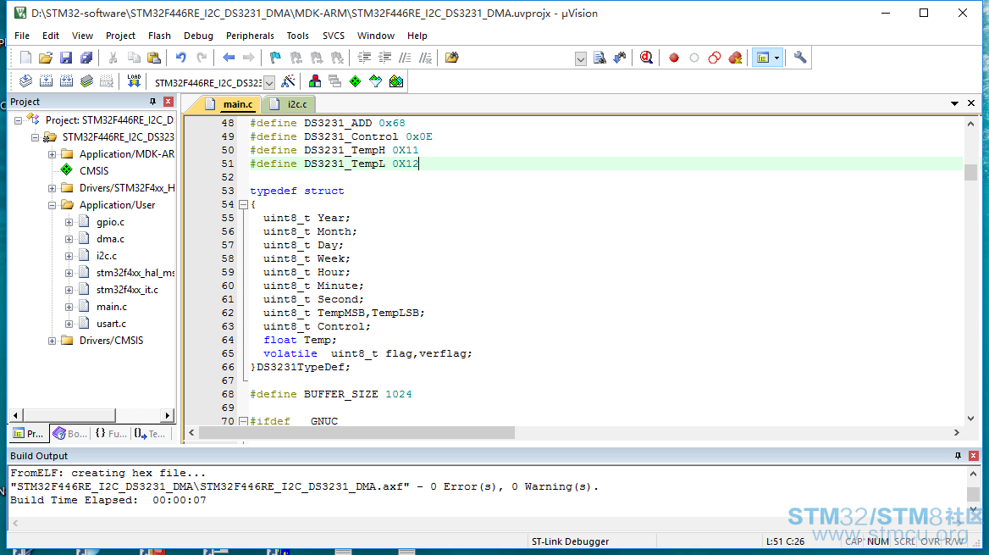Select main.c in the project tree
989x555 pixels.
click(112, 307)
